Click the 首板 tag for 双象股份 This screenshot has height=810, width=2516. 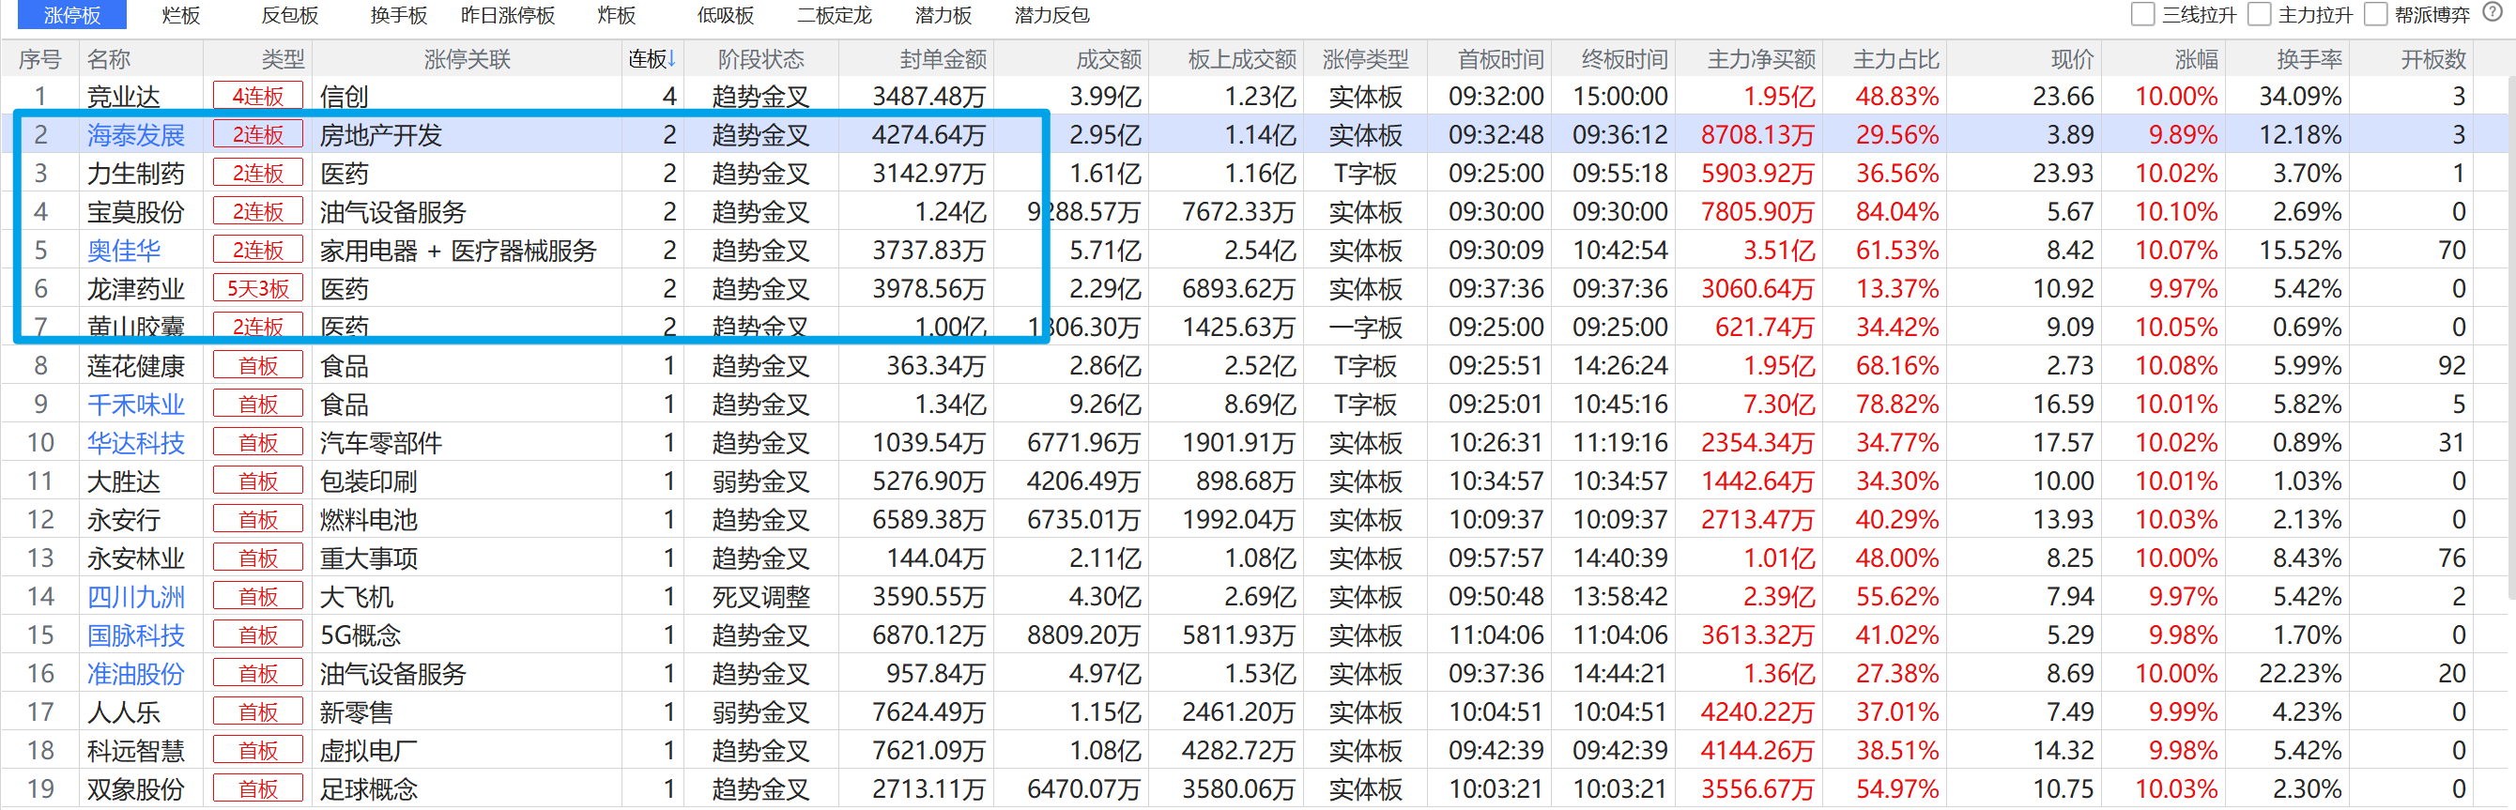pos(258,788)
